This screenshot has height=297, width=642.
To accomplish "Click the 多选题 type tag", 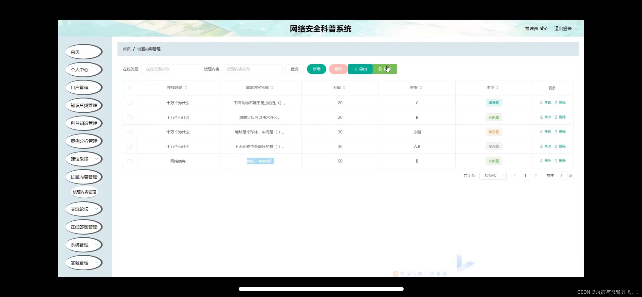I will click(494, 146).
